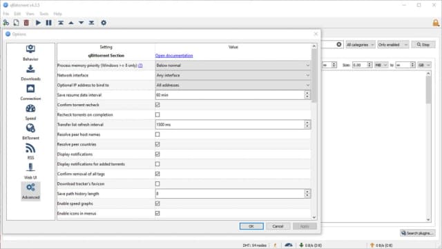This screenshot has height=249, width=442.
Task: Select the Advanced options section
Action: click(30, 191)
